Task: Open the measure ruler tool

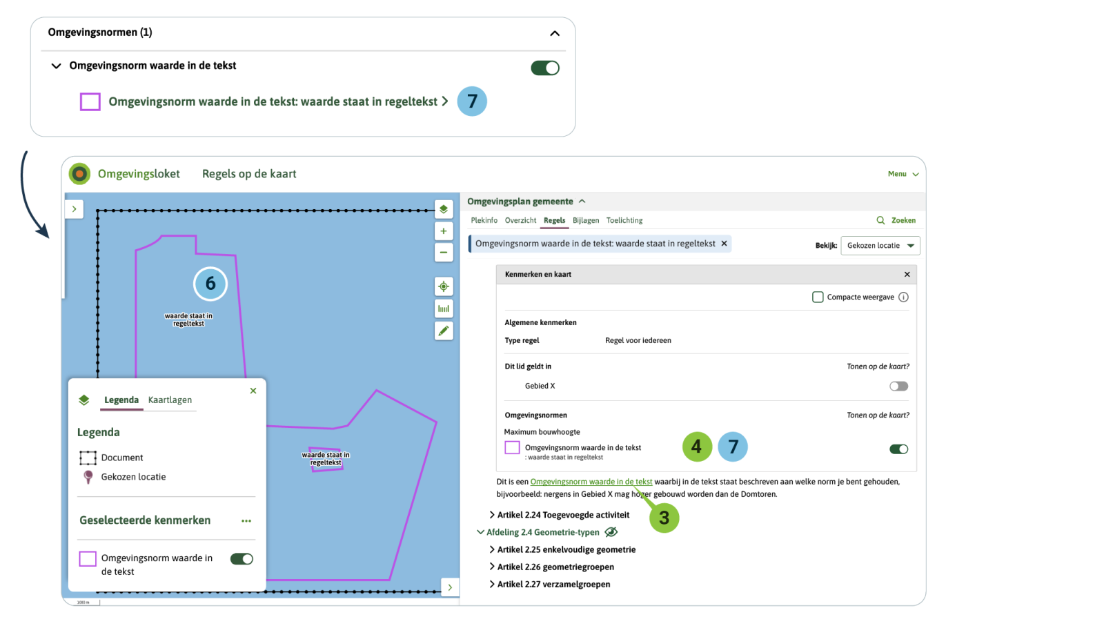Action: (x=443, y=308)
